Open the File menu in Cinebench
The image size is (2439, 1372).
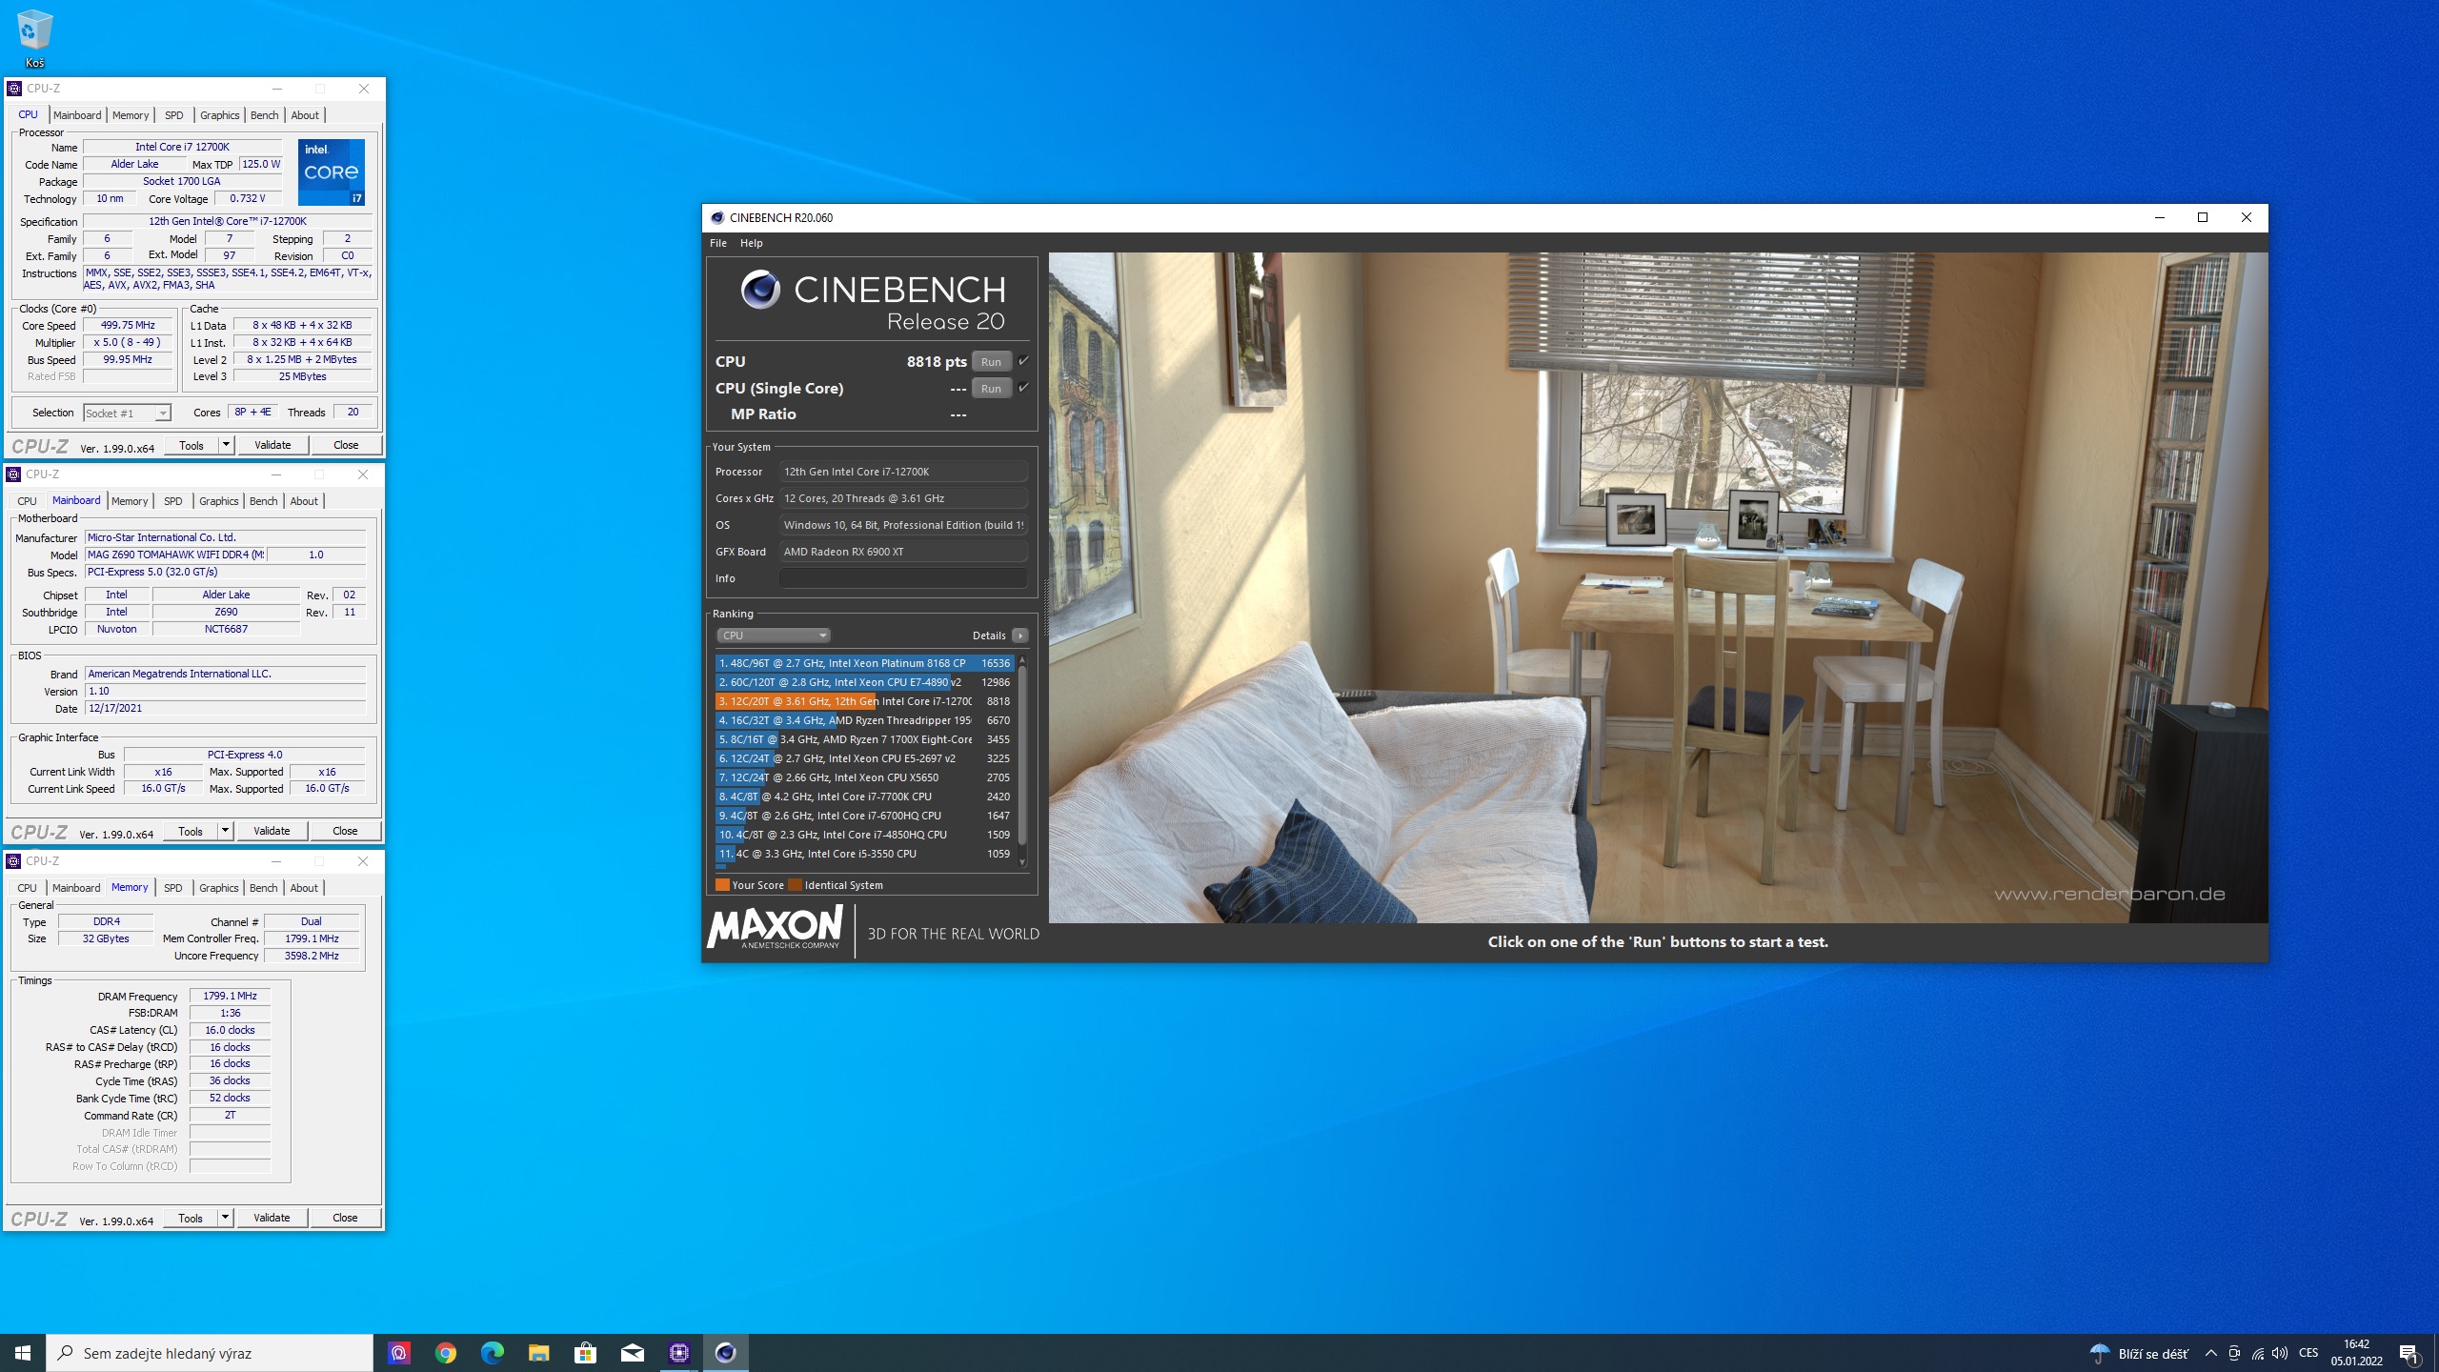click(x=718, y=243)
